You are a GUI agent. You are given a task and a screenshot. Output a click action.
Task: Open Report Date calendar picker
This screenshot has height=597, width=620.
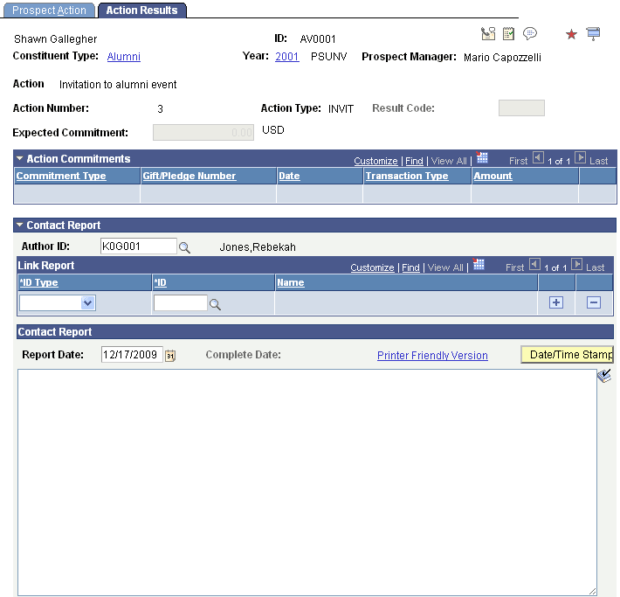coord(170,355)
